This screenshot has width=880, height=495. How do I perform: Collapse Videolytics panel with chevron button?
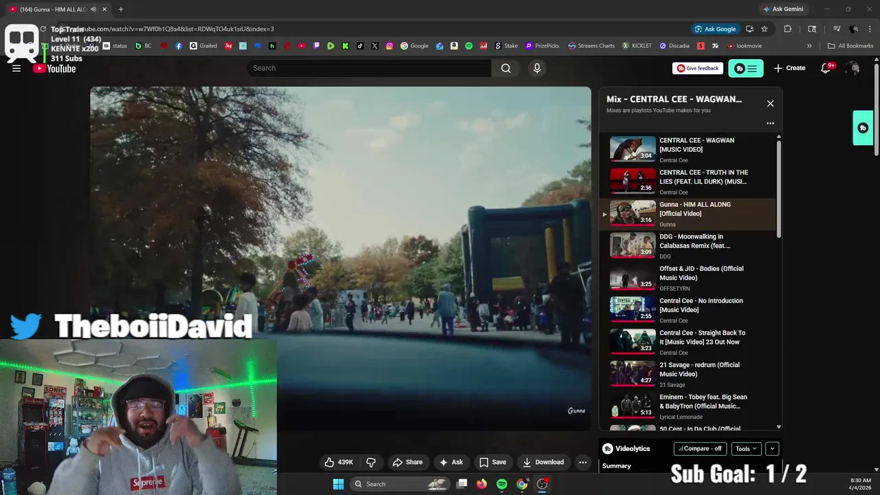click(x=772, y=449)
